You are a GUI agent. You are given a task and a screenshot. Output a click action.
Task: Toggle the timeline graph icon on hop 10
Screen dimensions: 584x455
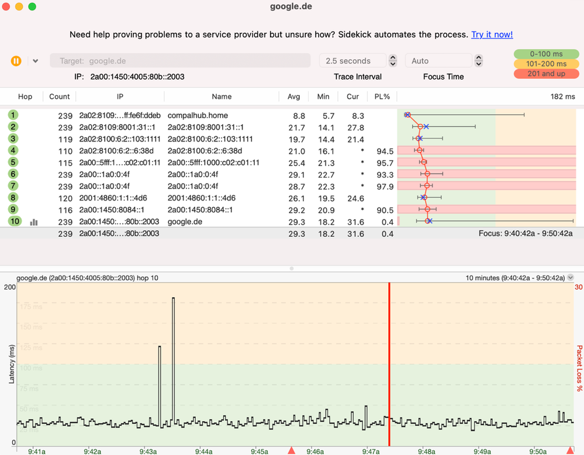pyautogui.click(x=34, y=222)
